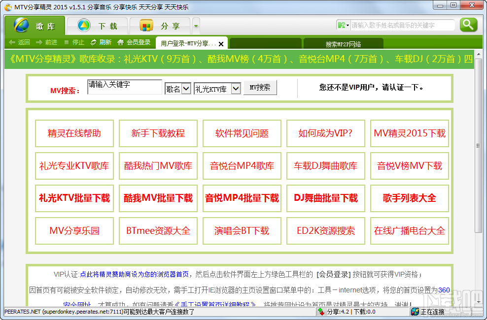Image resolution: width=487 pixels, height=320 pixels.
Task: Open ED2K资源搜索
Action: [325, 231]
